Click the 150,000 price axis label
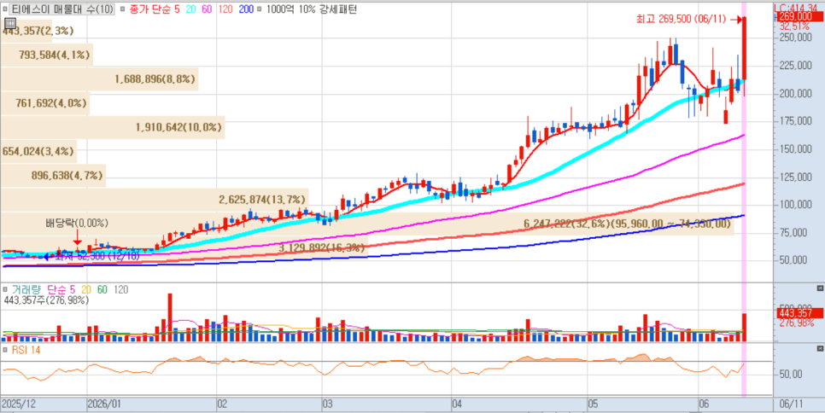This screenshot has height=413, width=825. (x=794, y=149)
